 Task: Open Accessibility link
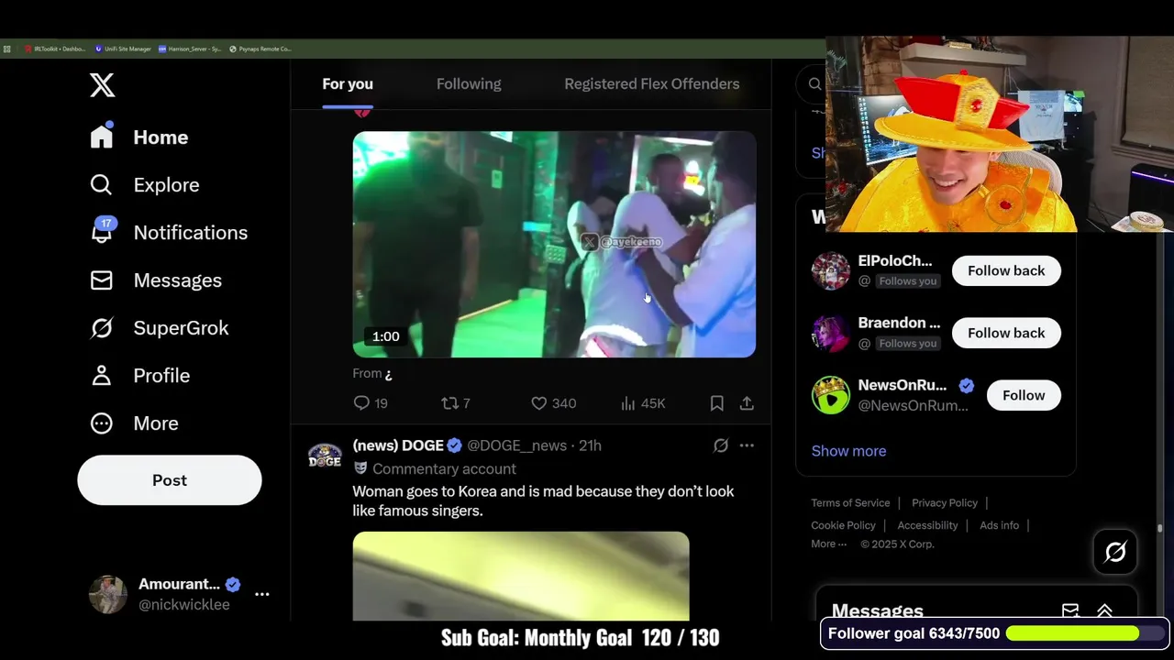click(x=927, y=525)
